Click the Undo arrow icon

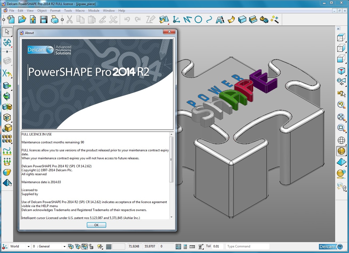[x=127, y=20]
